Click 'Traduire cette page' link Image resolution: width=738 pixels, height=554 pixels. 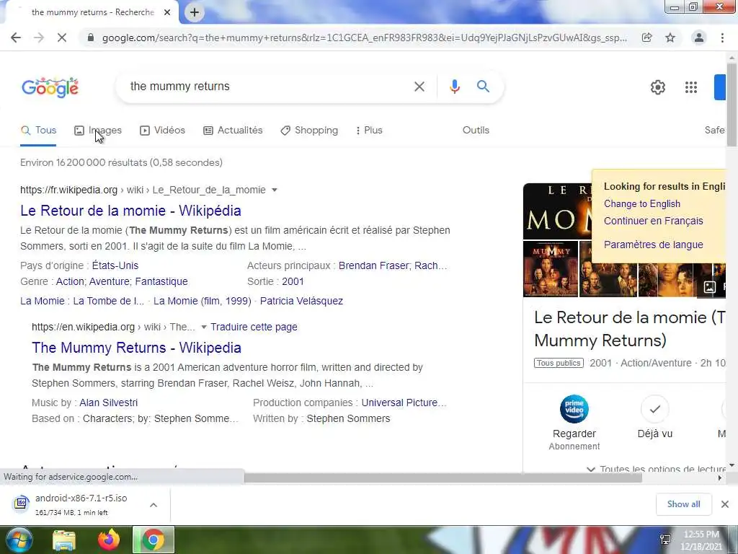[x=254, y=327]
